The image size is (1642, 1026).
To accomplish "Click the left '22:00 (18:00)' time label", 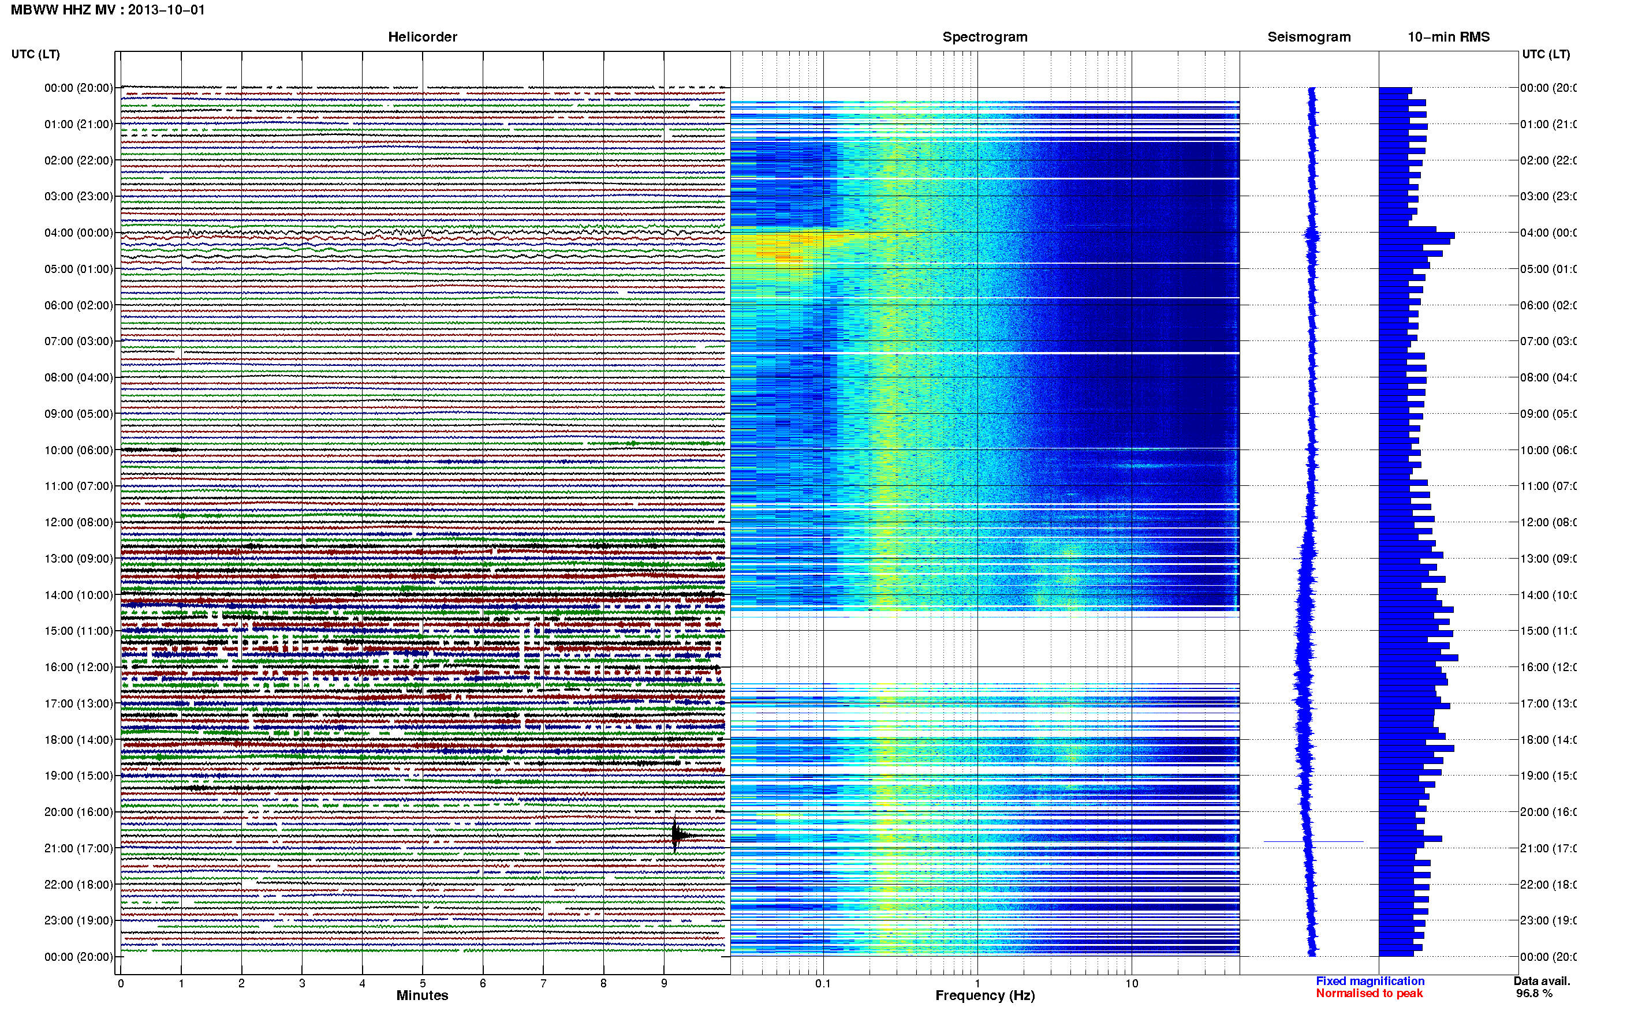I will coord(79,884).
